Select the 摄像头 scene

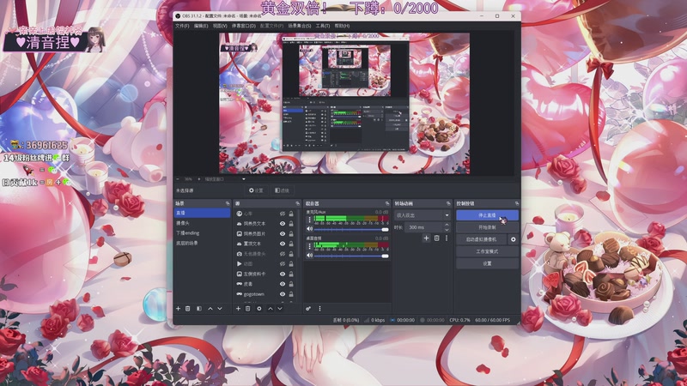click(202, 223)
